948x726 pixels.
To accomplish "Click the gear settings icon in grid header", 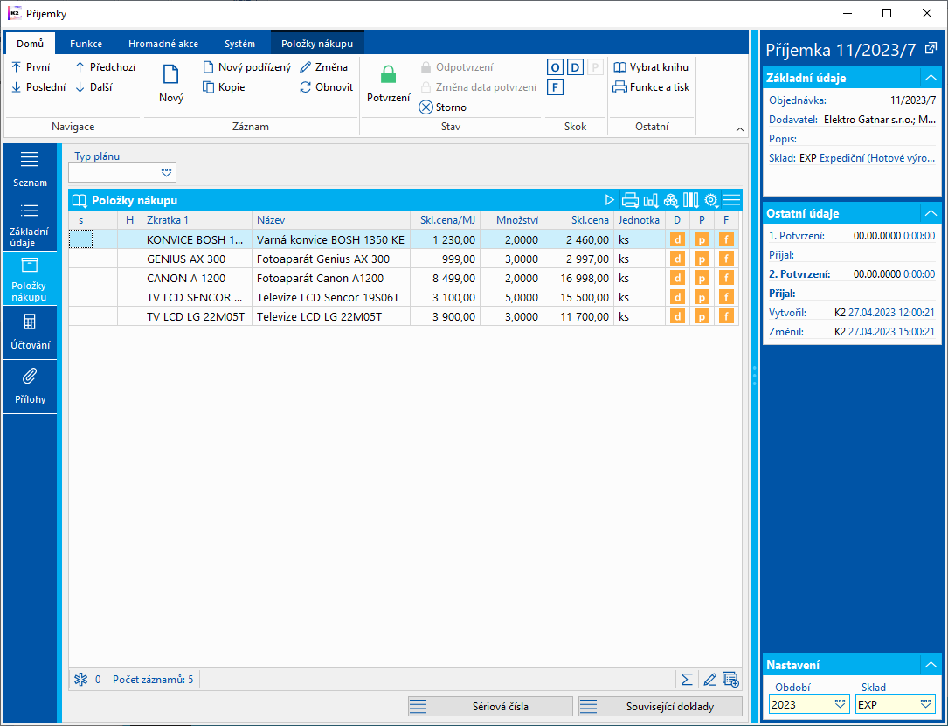I will click(x=711, y=200).
